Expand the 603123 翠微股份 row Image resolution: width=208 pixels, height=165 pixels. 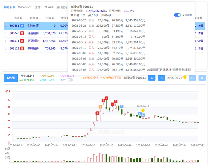click(6, 49)
